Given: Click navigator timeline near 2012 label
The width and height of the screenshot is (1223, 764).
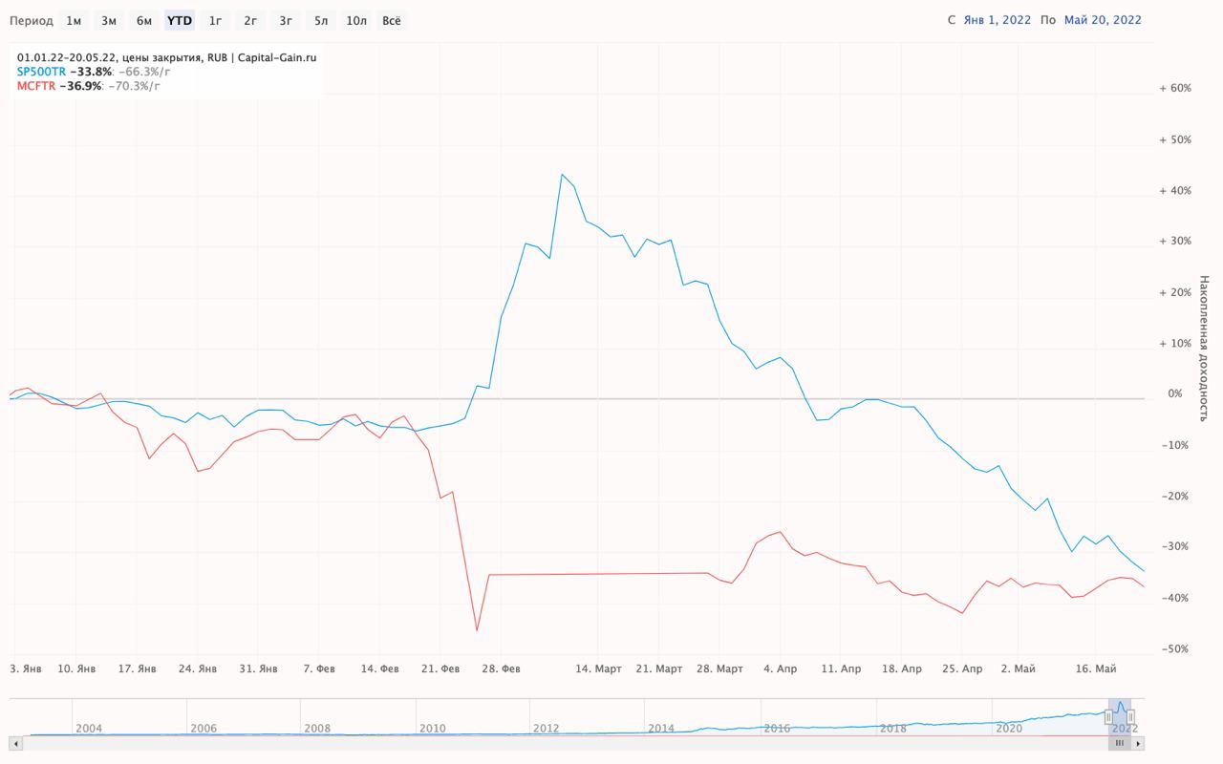Looking at the screenshot, I should point(547,728).
